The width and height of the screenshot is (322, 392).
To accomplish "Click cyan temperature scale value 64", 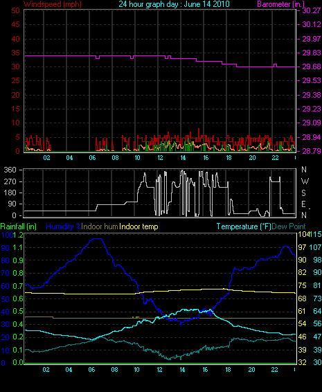I will click(x=317, y=311).
